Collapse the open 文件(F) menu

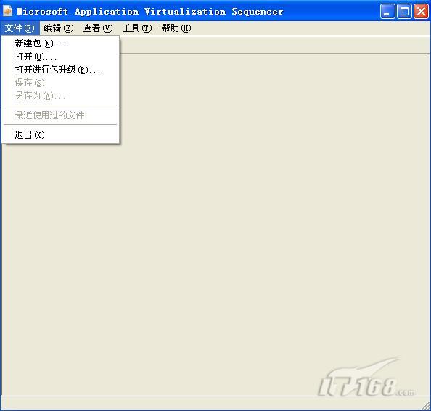(20, 28)
